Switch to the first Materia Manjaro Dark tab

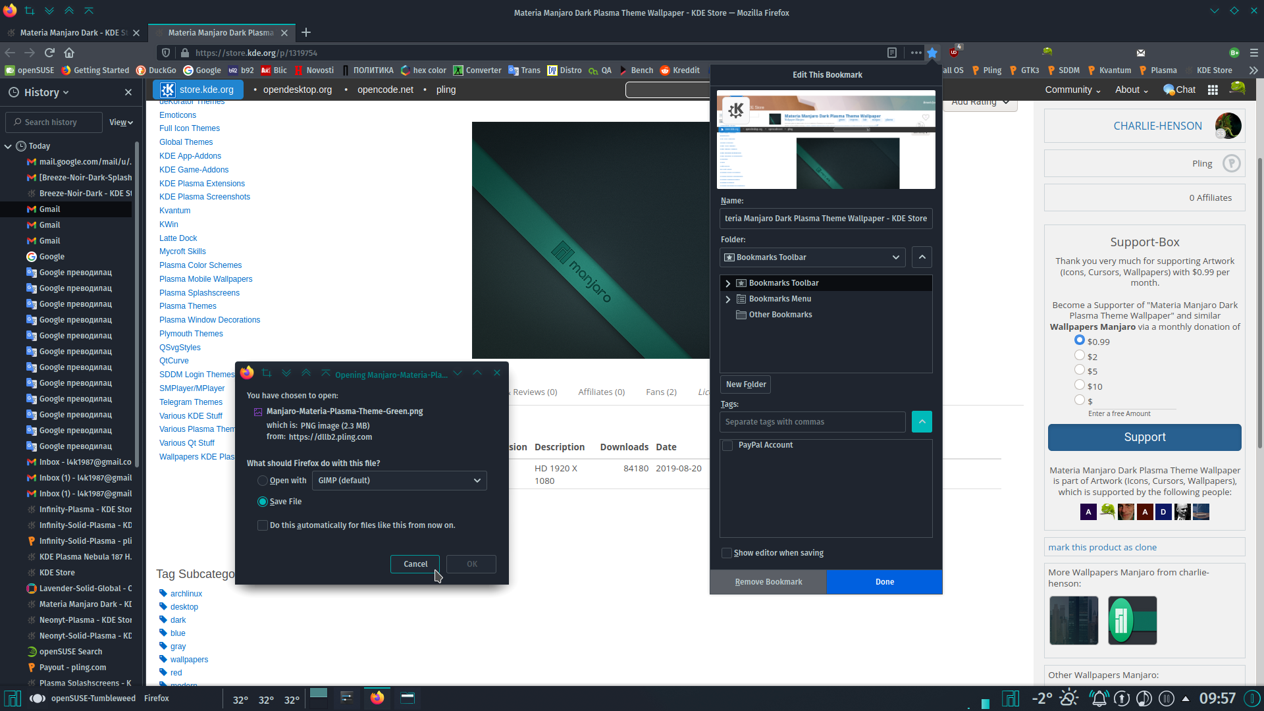(x=72, y=32)
